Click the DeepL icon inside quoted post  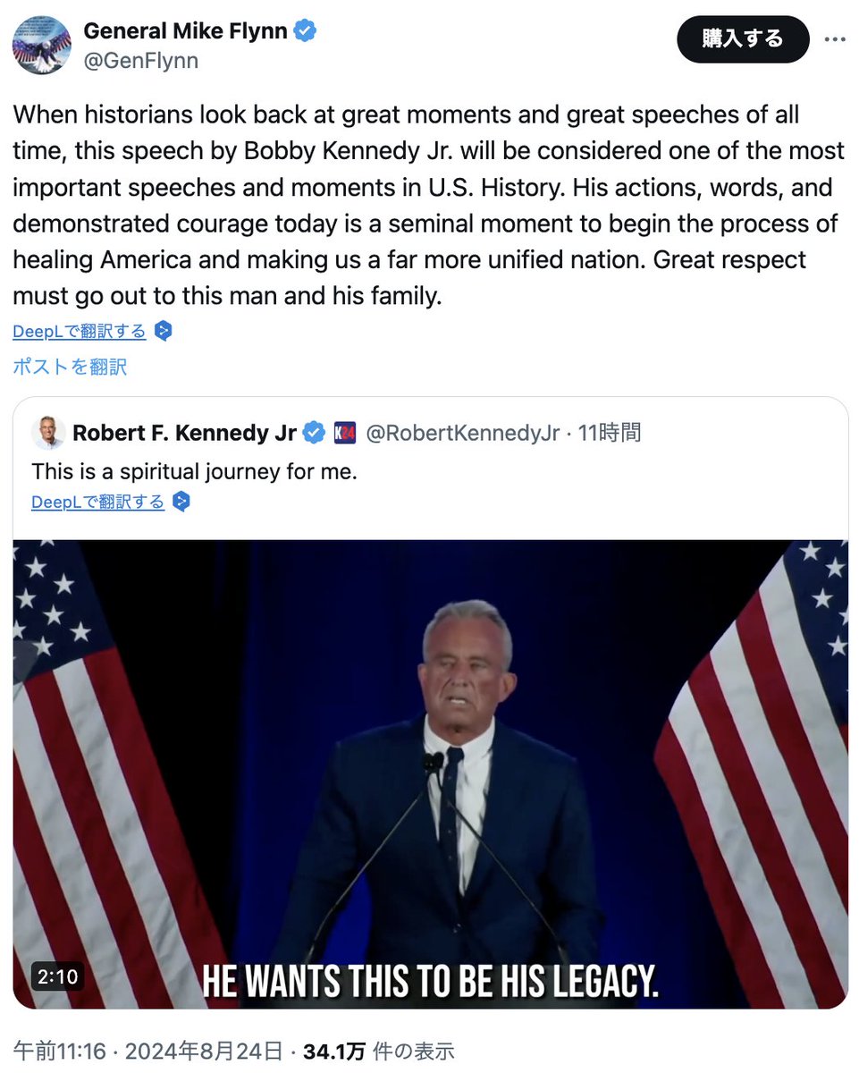click(x=181, y=502)
